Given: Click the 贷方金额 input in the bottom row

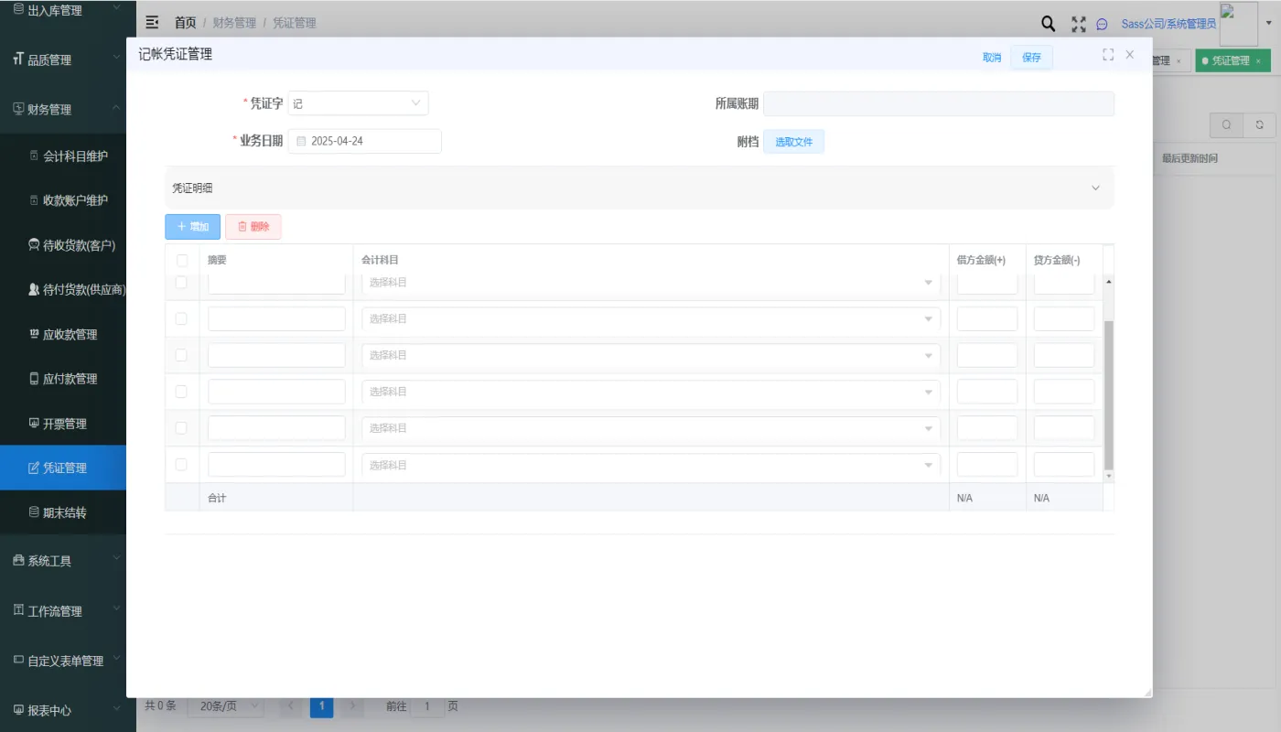Looking at the screenshot, I should pos(1064,465).
